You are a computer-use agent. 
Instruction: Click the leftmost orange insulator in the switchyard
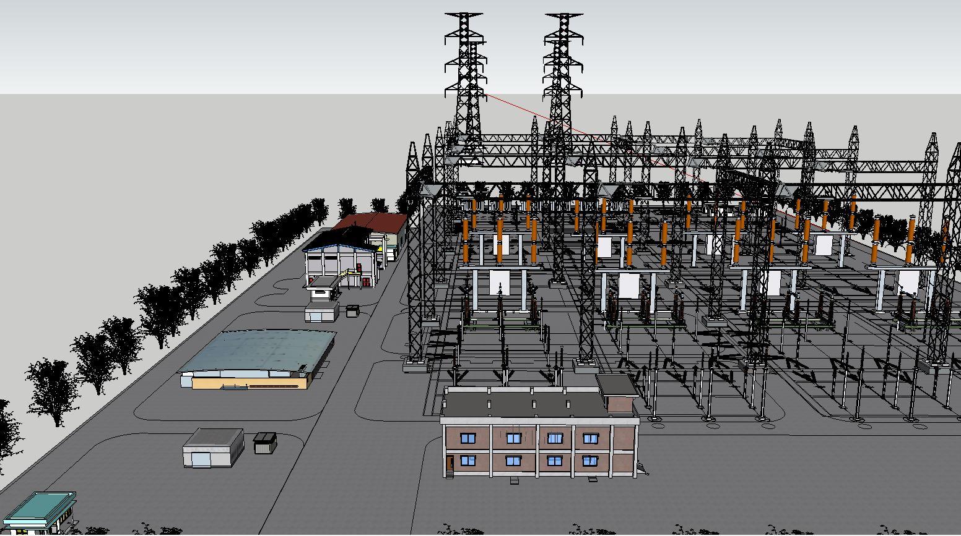coord(466,252)
